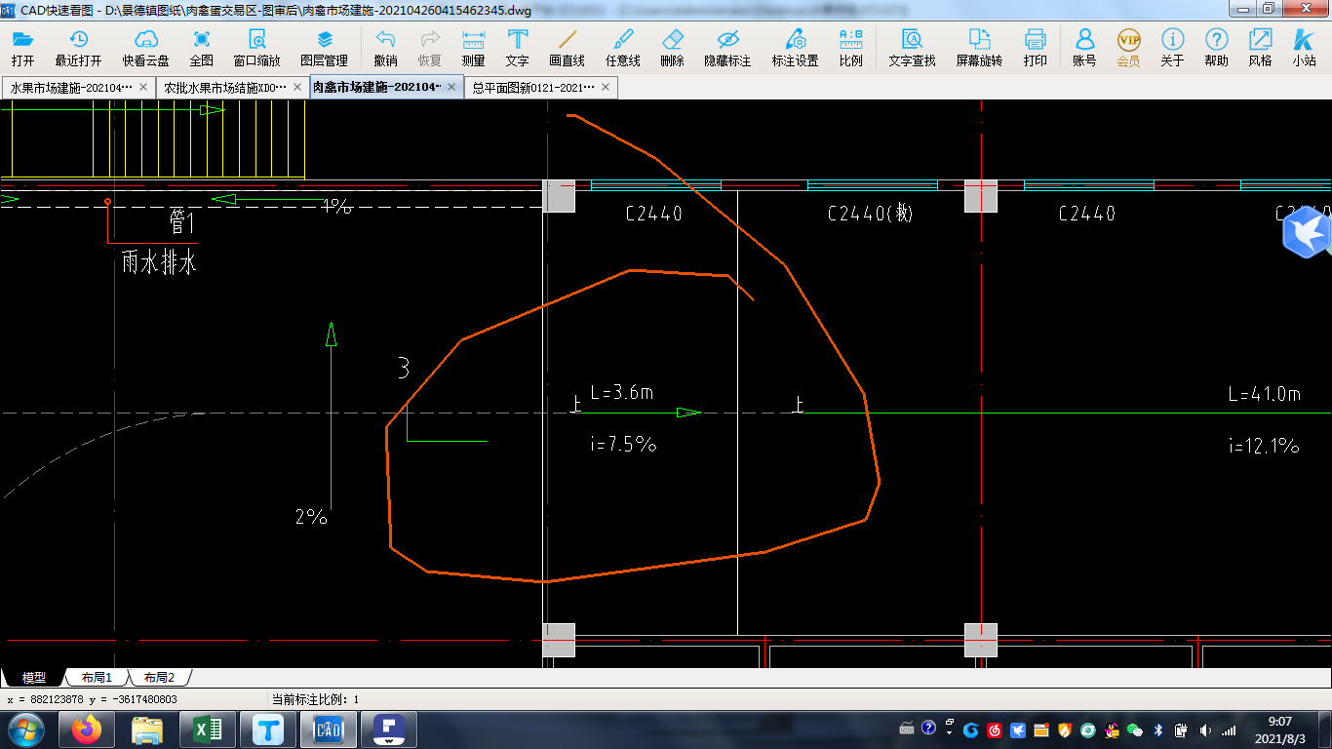Open the 帮助 help icon
1332x749 pixels.
pyautogui.click(x=1216, y=47)
